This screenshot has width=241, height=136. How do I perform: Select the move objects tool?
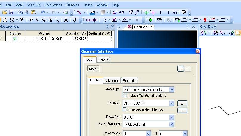pyautogui.click(x=30, y=20)
